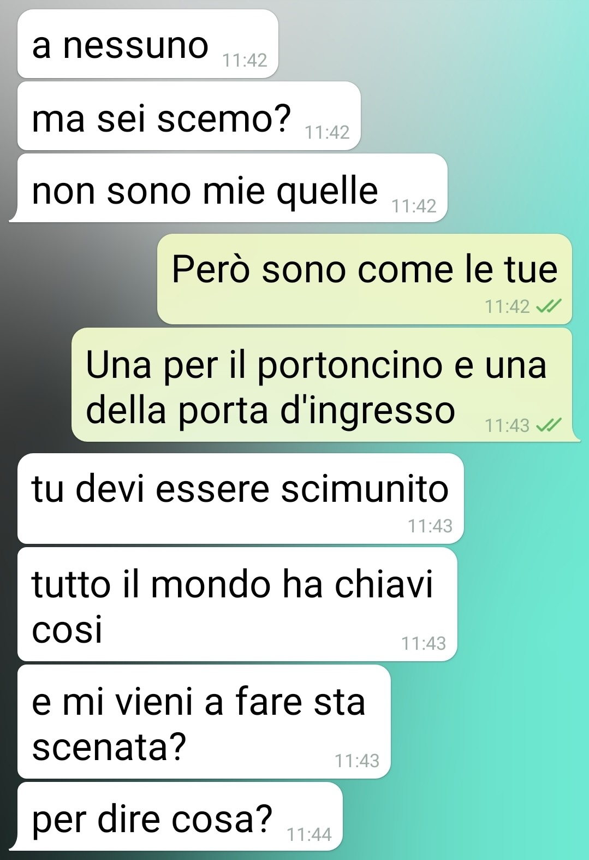Tap the 'Una per il portoncino' message
589x860 pixels.
pos(325,385)
